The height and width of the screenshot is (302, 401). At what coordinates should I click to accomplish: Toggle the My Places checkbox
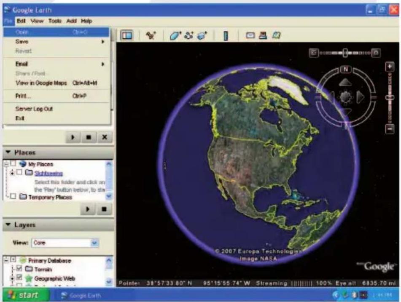pyautogui.click(x=13, y=163)
